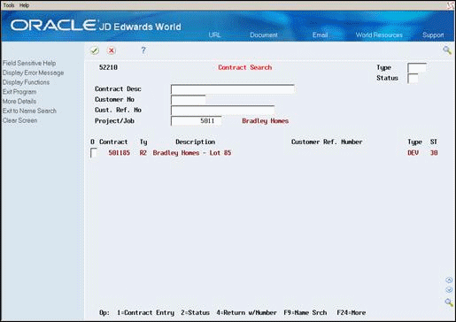Open the Document header link
456x322 pixels.
pos(264,34)
